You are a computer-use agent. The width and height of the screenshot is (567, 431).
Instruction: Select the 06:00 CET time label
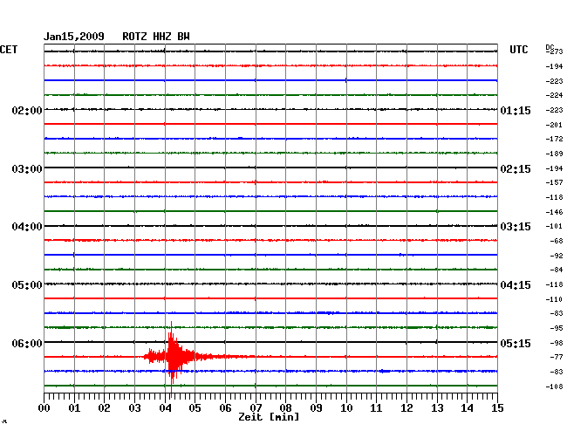[27, 343]
